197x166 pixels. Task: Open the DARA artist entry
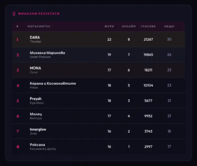(35, 38)
